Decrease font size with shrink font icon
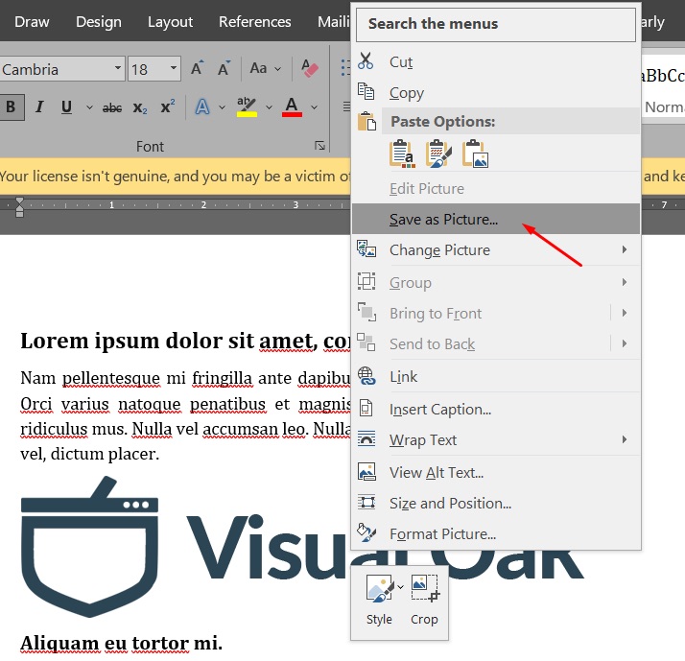 click(x=224, y=68)
